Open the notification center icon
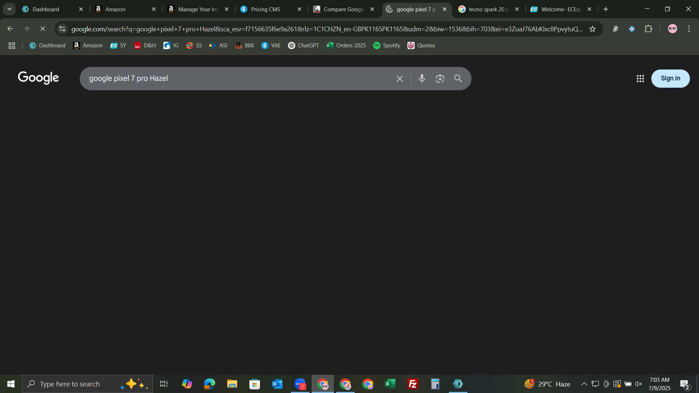 pos(685,384)
